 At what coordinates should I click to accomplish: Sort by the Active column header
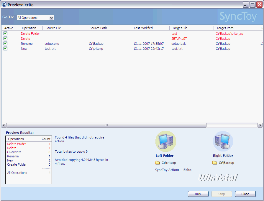(9, 28)
